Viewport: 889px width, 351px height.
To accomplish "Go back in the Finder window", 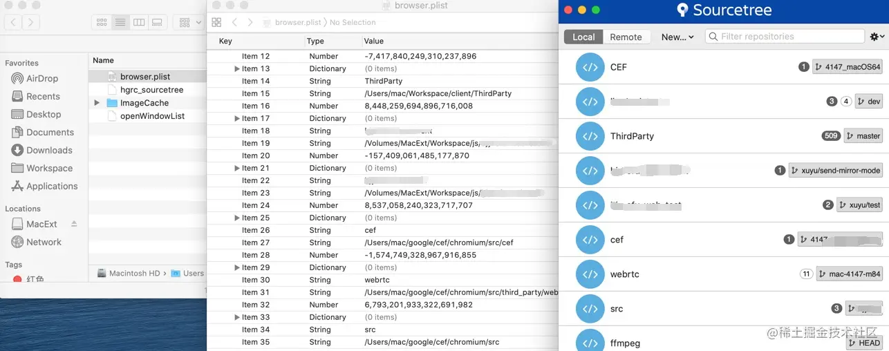I will [x=13, y=22].
